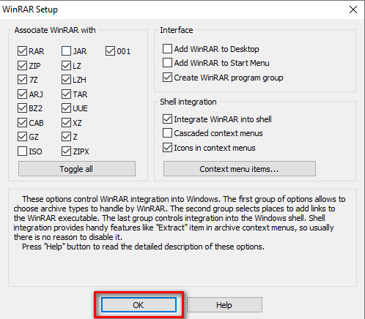Uncheck the ZIPX file type
Image resolution: width=365 pixels, height=319 pixels.
pos(66,151)
